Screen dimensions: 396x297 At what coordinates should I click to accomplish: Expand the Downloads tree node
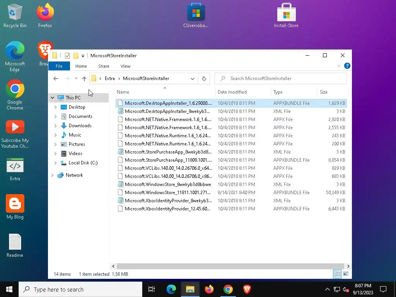56,126
